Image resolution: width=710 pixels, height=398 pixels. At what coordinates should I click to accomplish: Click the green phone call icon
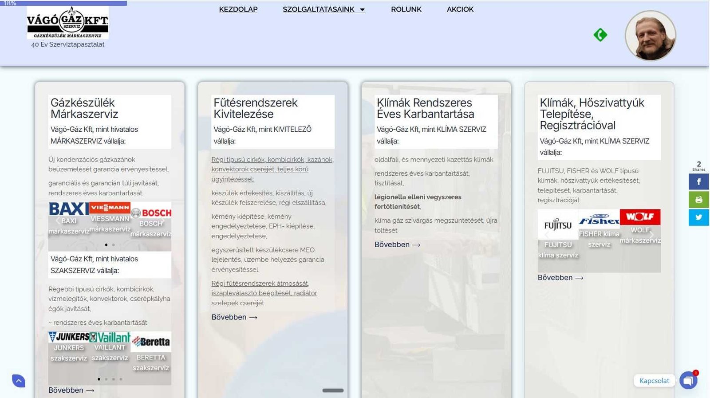(x=600, y=35)
